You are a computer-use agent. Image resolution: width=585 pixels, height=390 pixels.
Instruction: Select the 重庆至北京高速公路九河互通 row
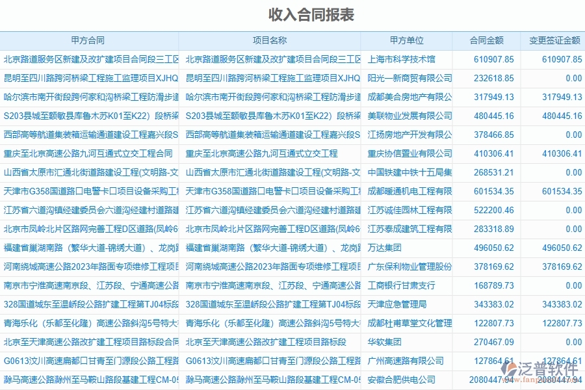tap(90, 153)
